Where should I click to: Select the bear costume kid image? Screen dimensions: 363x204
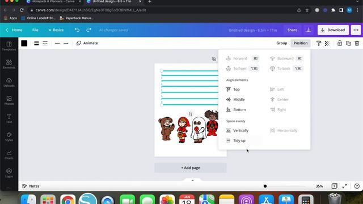click(166, 129)
